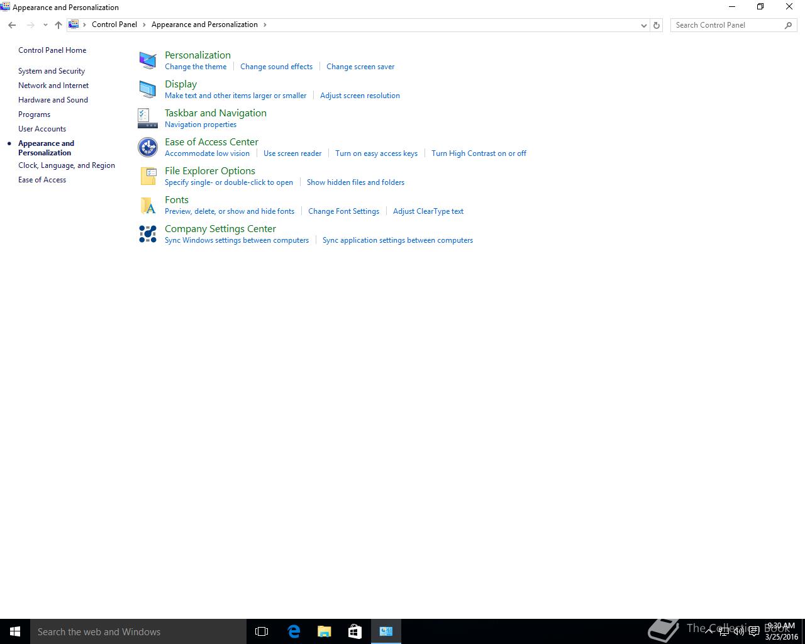The width and height of the screenshot is (805, 644).
Task: Click Change Font Settings link
Action: pyautogui.click(x=343, y=211)
